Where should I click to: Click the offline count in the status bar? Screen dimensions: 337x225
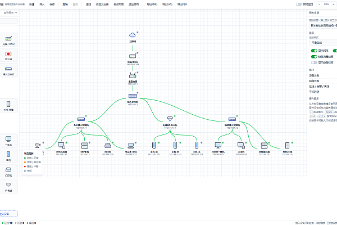31,223
